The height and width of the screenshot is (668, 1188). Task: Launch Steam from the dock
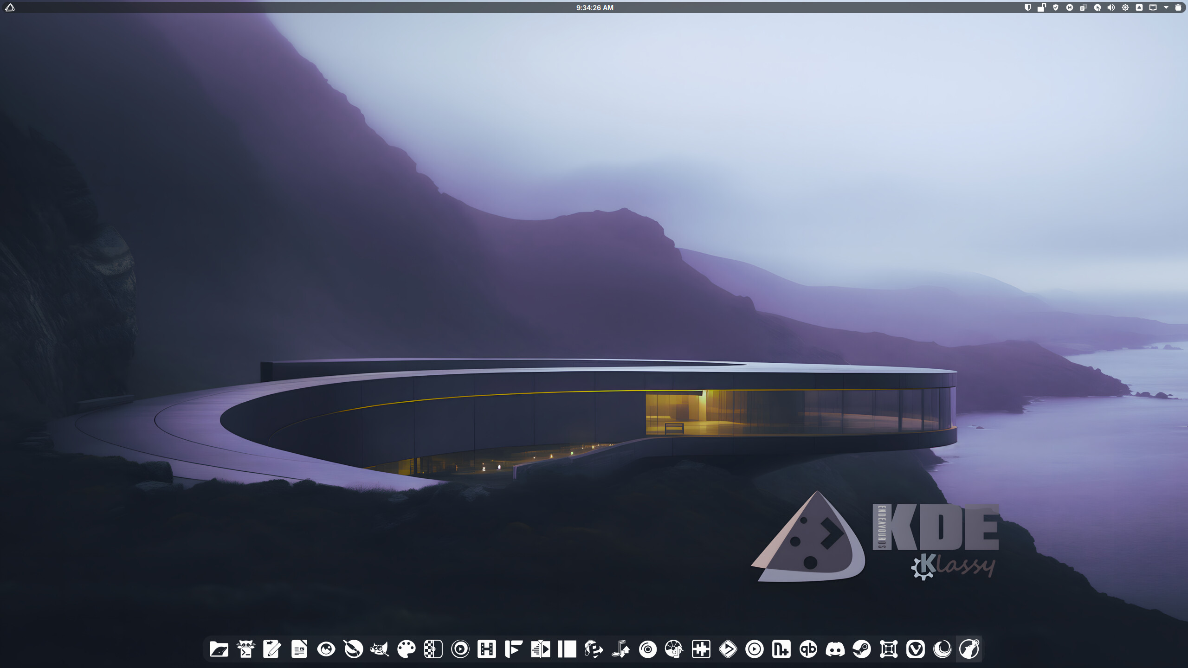[862, 649]
